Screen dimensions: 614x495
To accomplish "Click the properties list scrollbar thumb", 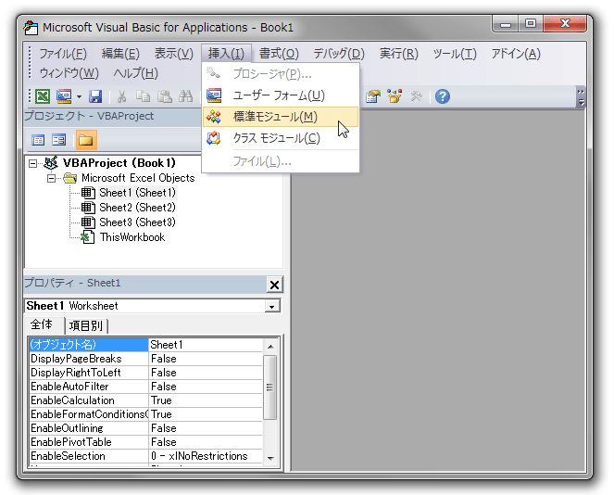I will point(270,387).
